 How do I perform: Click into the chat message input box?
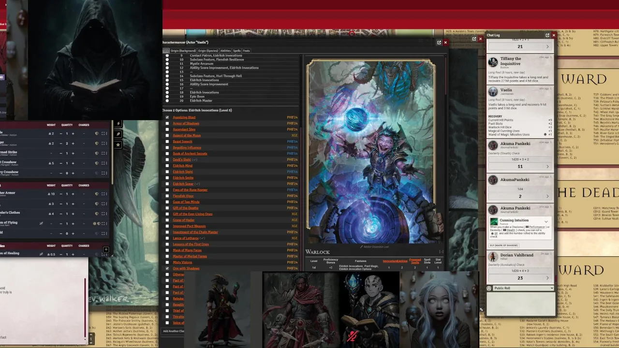[x=520, y=304]
